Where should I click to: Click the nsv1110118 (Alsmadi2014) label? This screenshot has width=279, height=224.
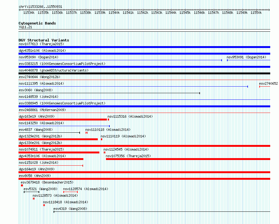(108, 130)
